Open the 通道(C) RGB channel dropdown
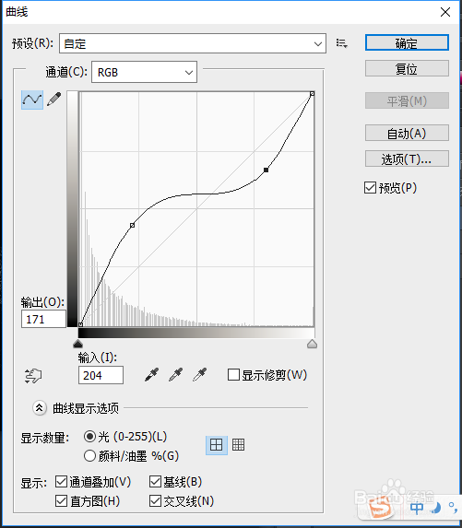The width and height of the screenshot is (462, 528). pyautogui.click(x=144, y=72)
